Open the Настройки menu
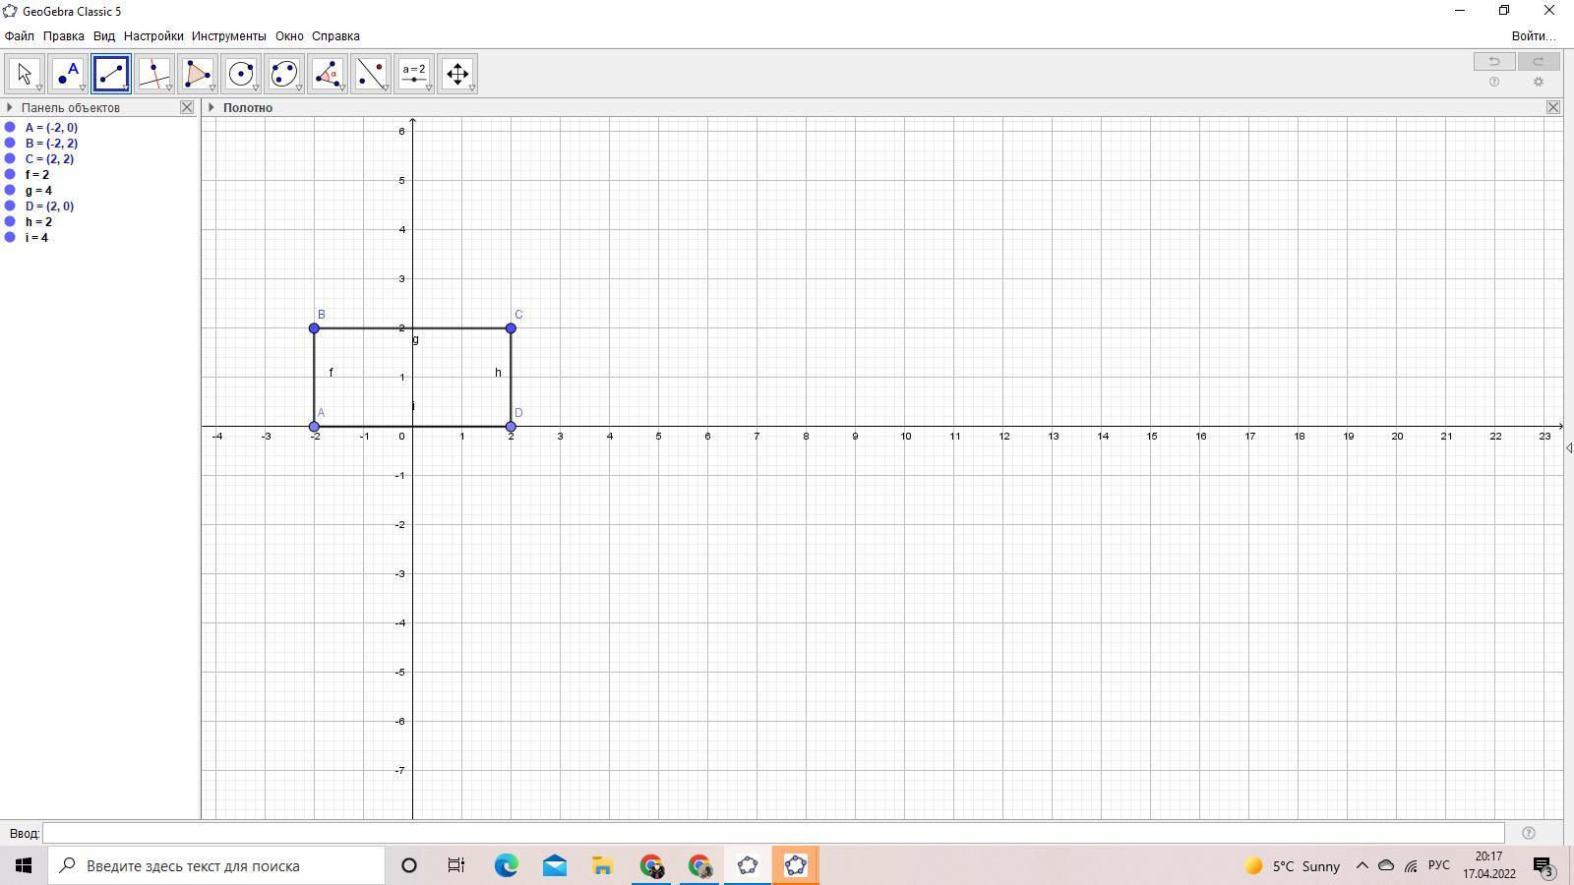 pos(153,36)
